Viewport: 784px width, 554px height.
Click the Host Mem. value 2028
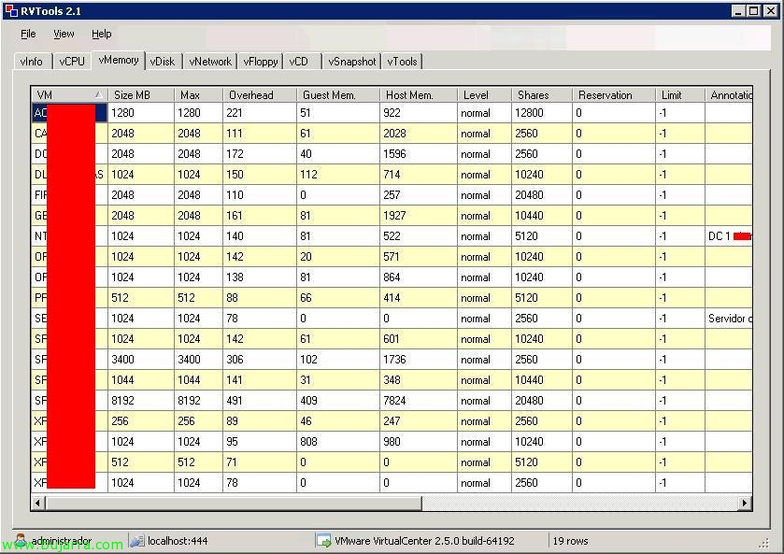[419, 134]
